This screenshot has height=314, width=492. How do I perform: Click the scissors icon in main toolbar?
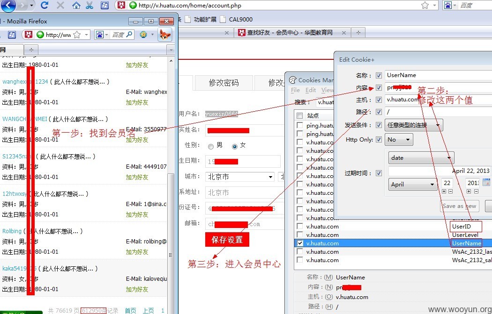point(89,5)
